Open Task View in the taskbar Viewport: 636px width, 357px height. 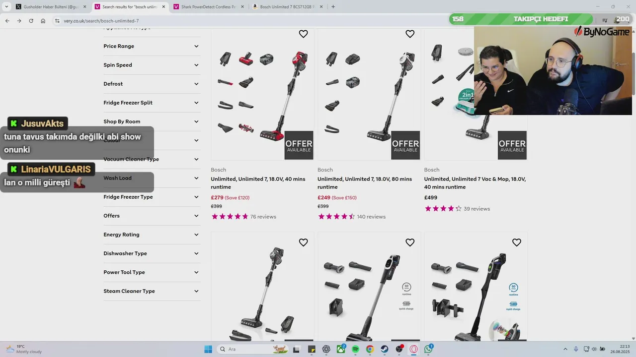point(297,349)
